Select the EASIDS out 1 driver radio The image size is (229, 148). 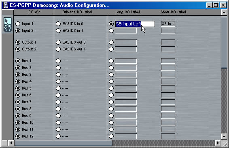(x=58, y=49)
